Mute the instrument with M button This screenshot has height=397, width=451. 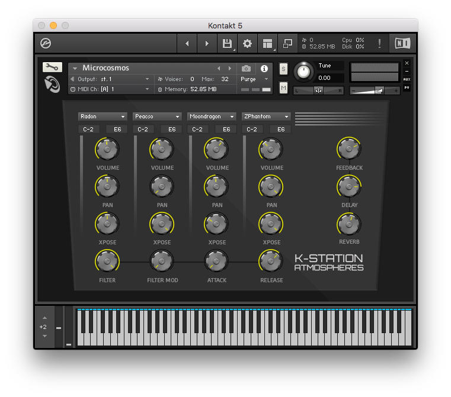pyautogui.click(x=283, y=88)
